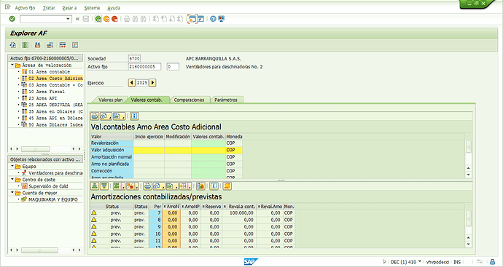Click into the command input field
The height and width of the screenshot is (267, 503).
coord(42,19)
